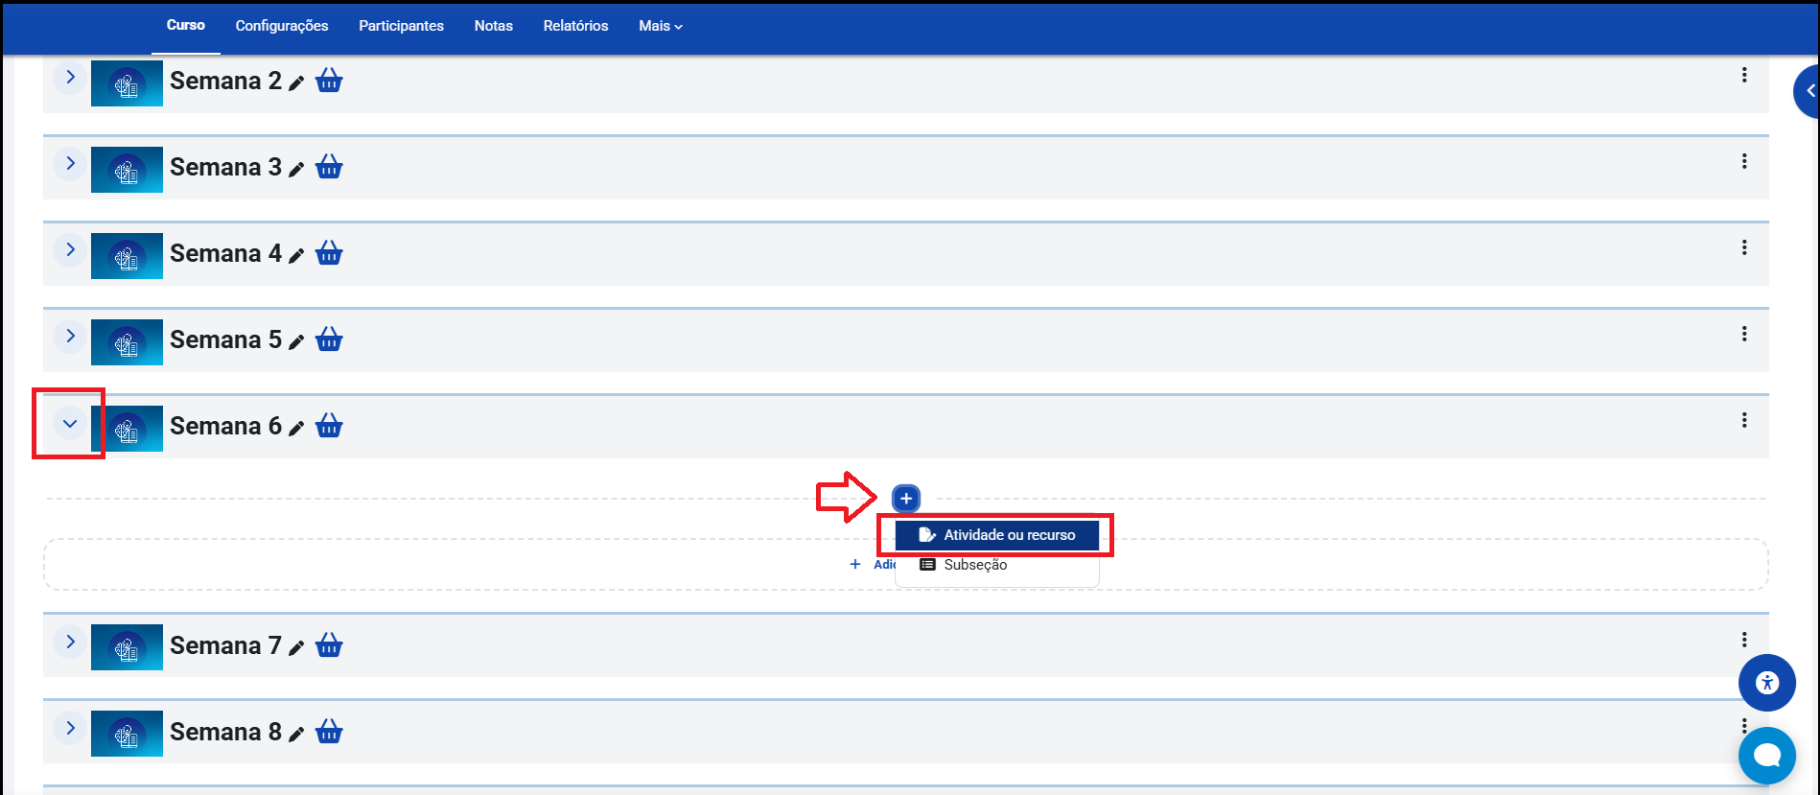The width and height of the screenshot is (1820, 795).
Task: Open the right side drawer arrow
Action: pos(1808,91)
